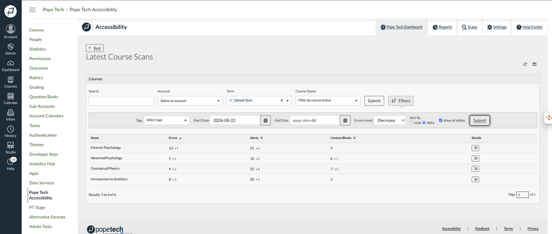552x234 pixels.
Task: Open the Settings tab
Action: click(x=496, y=27)
